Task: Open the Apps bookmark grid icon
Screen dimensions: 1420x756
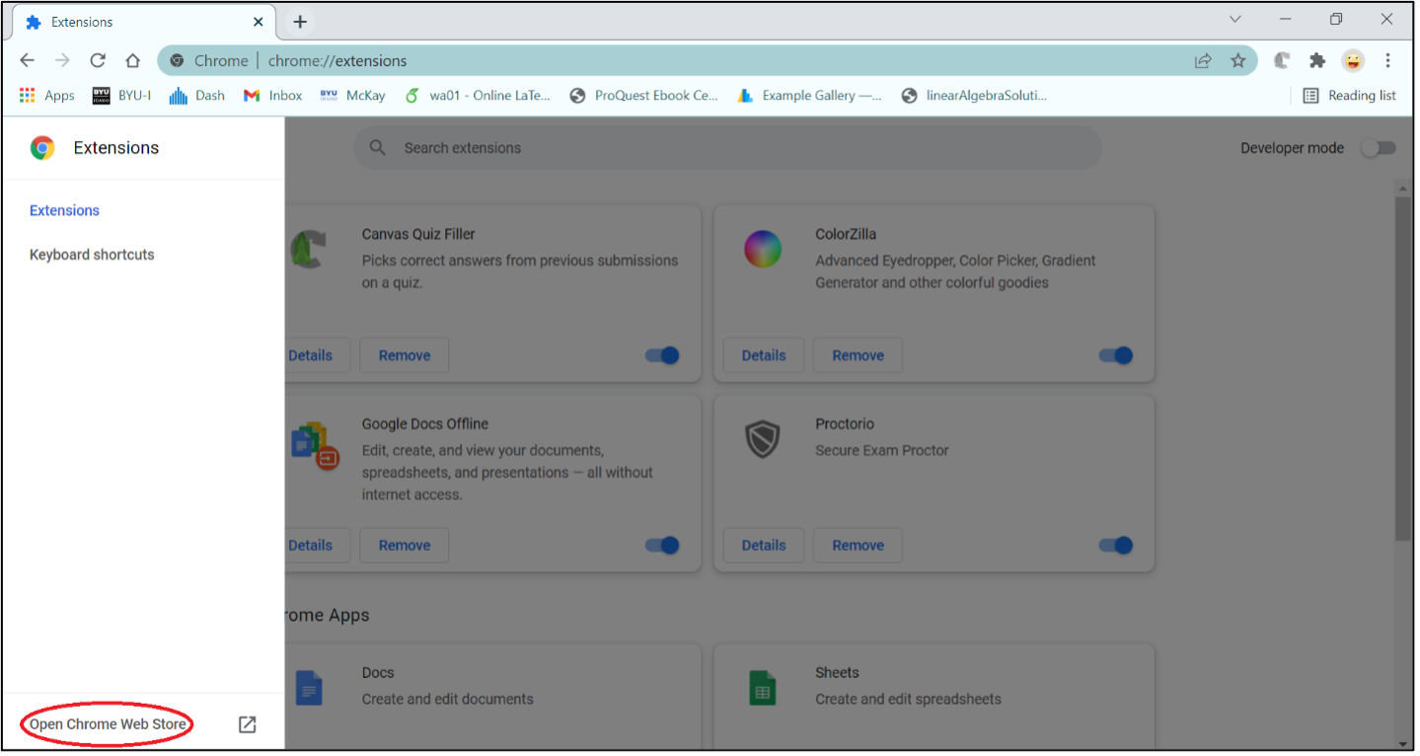Action: tap(29, 96)
